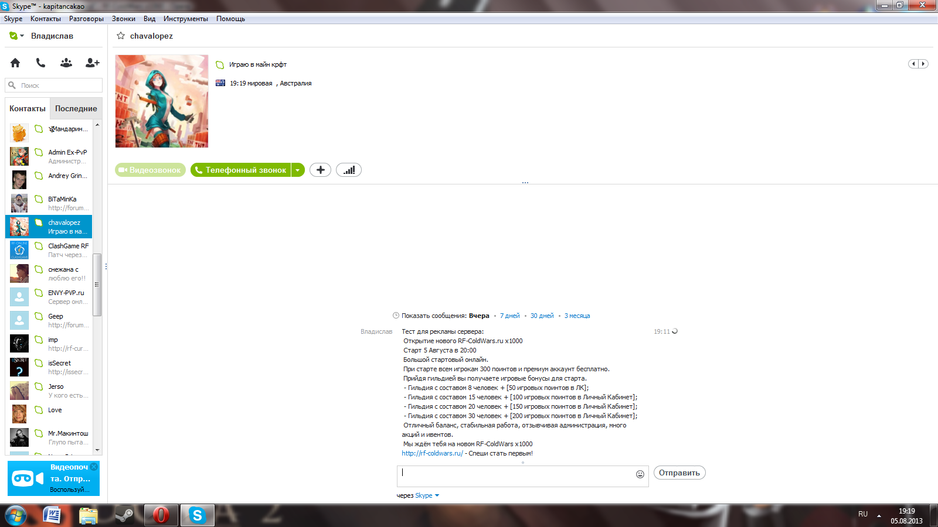Click the isSecret contact avatar
The width and height of the screenshot is (938, 527).
coord(19,367)
